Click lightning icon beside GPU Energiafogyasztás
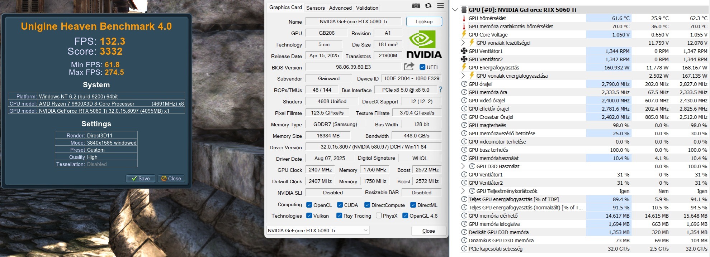Screen dimensions: 710x257 tap(464, 67)
